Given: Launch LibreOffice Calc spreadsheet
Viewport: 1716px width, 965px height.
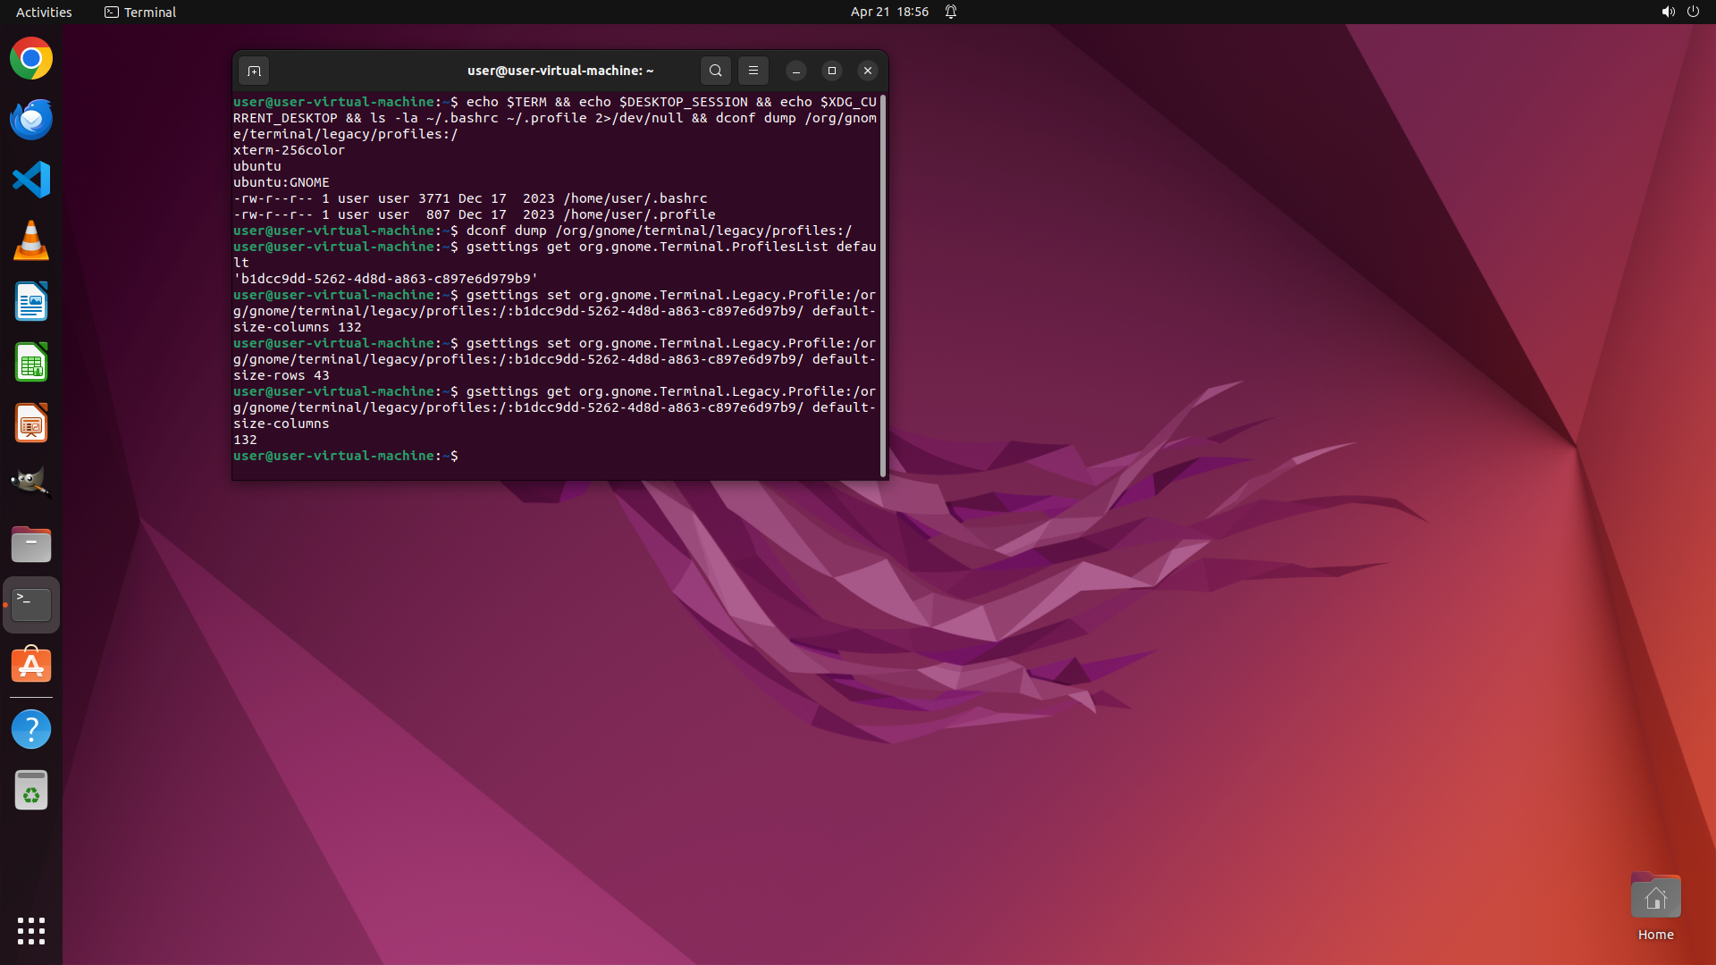Looking at the screenshot, I should pyautogui.click(x=31, y=363).
